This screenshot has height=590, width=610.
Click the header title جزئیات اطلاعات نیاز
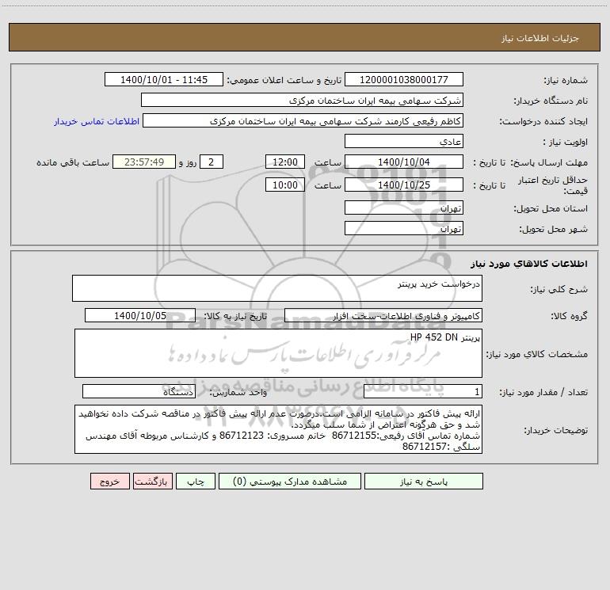[x=540, y=38]
